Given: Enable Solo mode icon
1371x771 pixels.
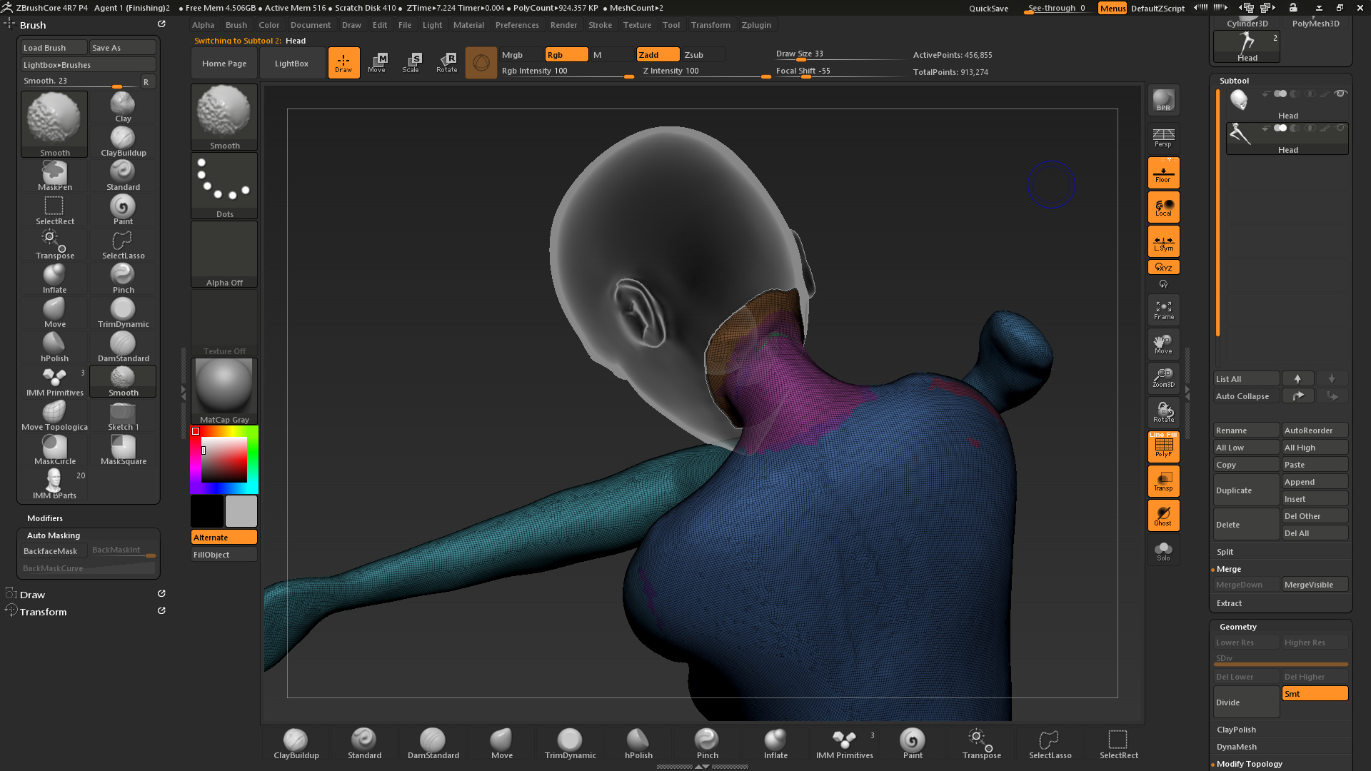Looking at the screenshot, I should pyautogui.click(x=1163, y=550).
